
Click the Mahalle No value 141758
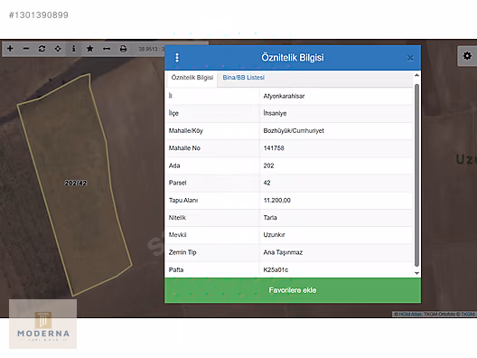(x=274, y=148)
